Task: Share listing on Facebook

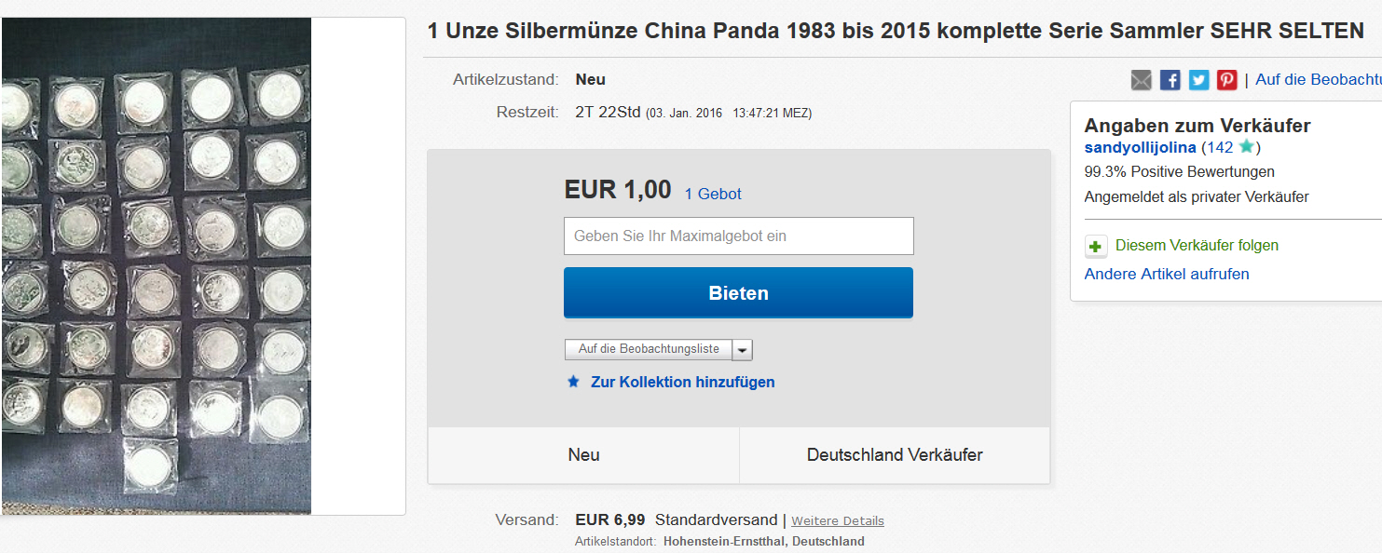Action: (1170, 80)
